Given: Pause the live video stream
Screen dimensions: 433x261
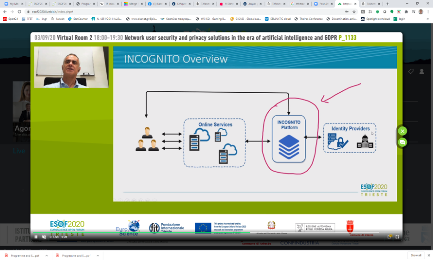Looking at the screenshot, I should coord(36,237).
